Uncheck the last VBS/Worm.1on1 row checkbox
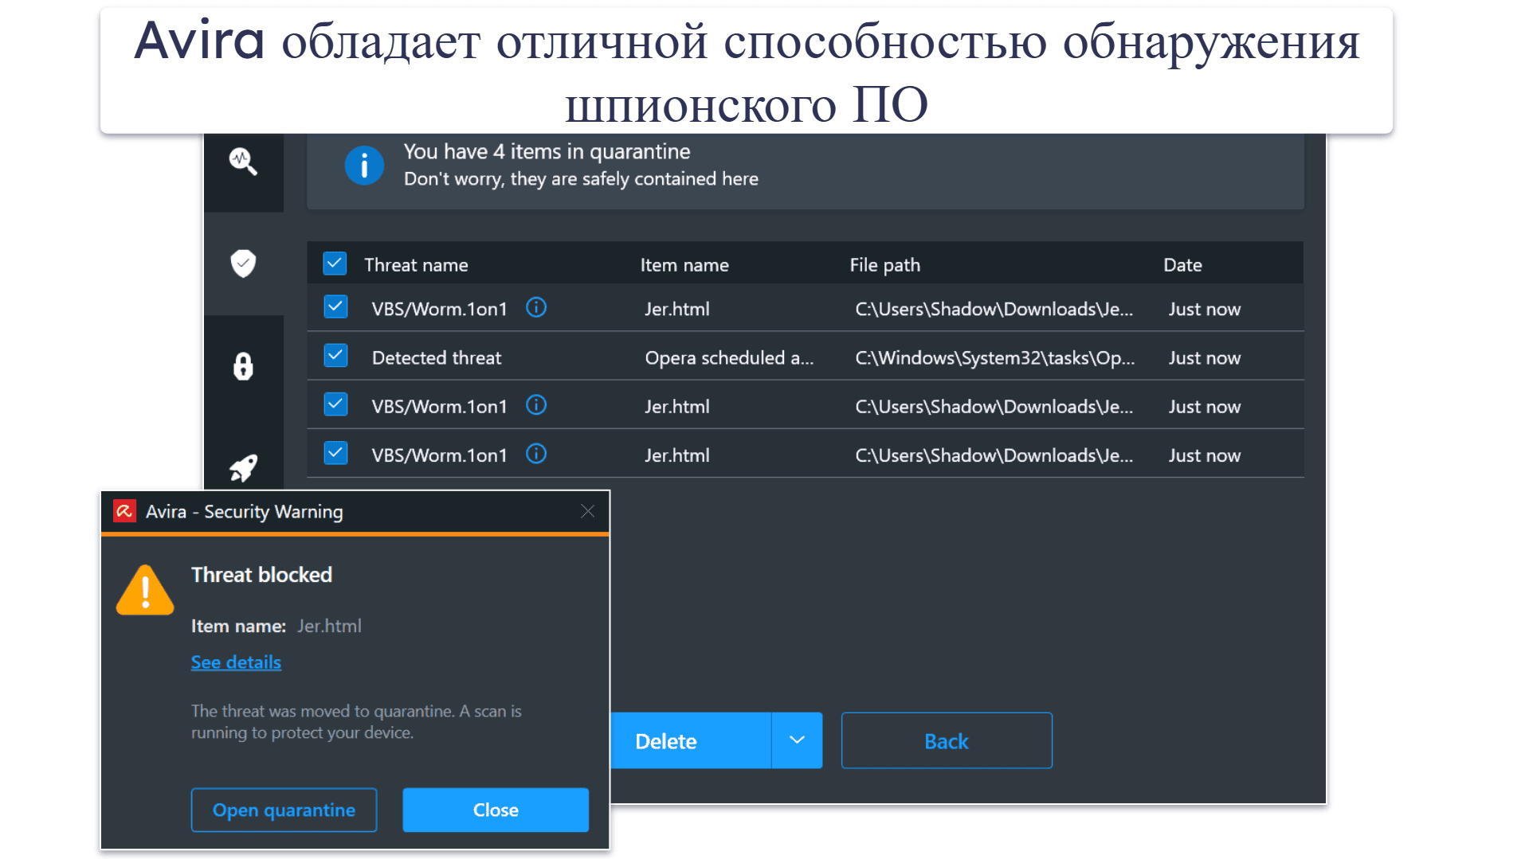 tap(335, 454)
